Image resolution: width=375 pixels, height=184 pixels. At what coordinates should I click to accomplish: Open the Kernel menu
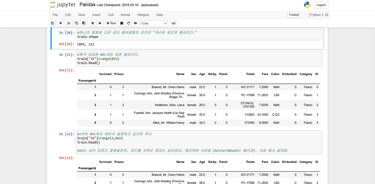[x=125, y=15]
